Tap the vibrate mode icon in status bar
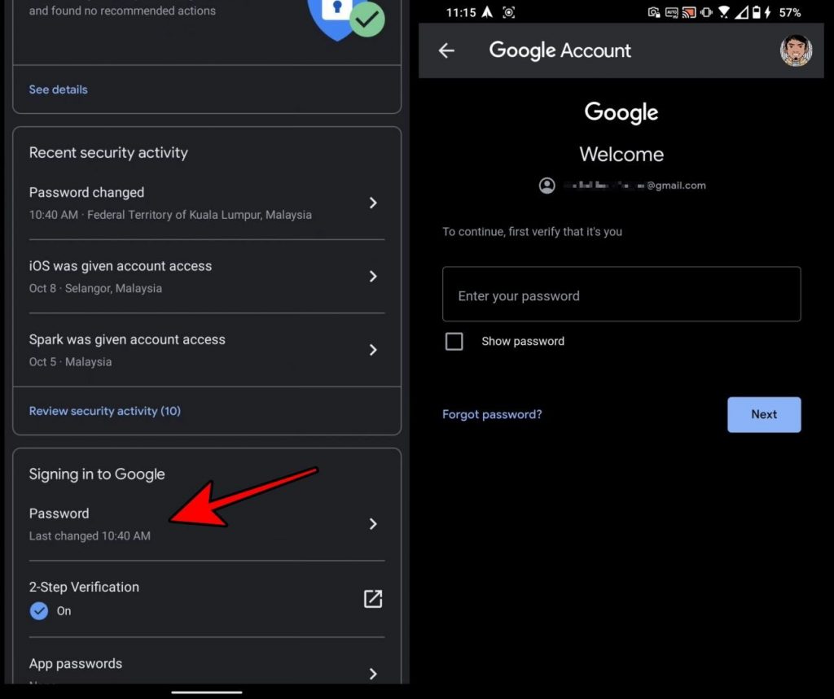This screenshot has width=834, height=699. [706, 12]
